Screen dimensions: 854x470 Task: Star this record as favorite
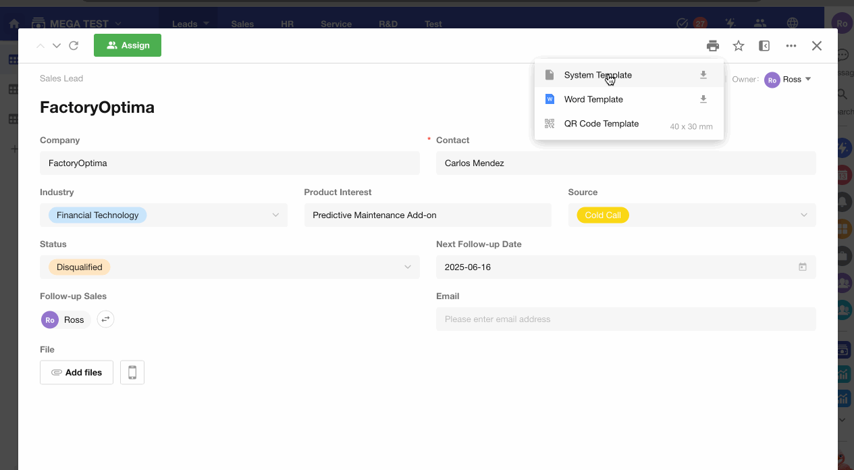pyautogui.click(x=739, y=46)
